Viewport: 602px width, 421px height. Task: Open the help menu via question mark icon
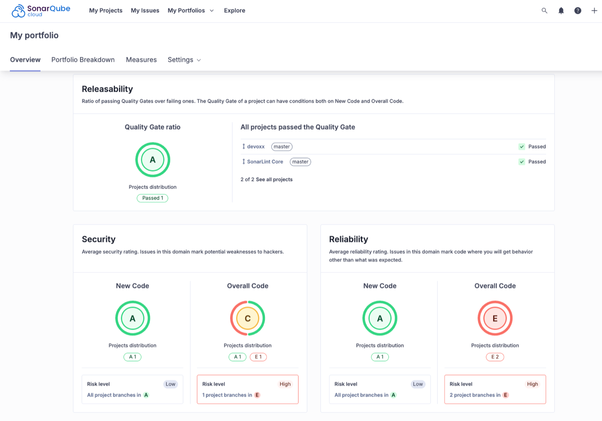click(577, 10)
